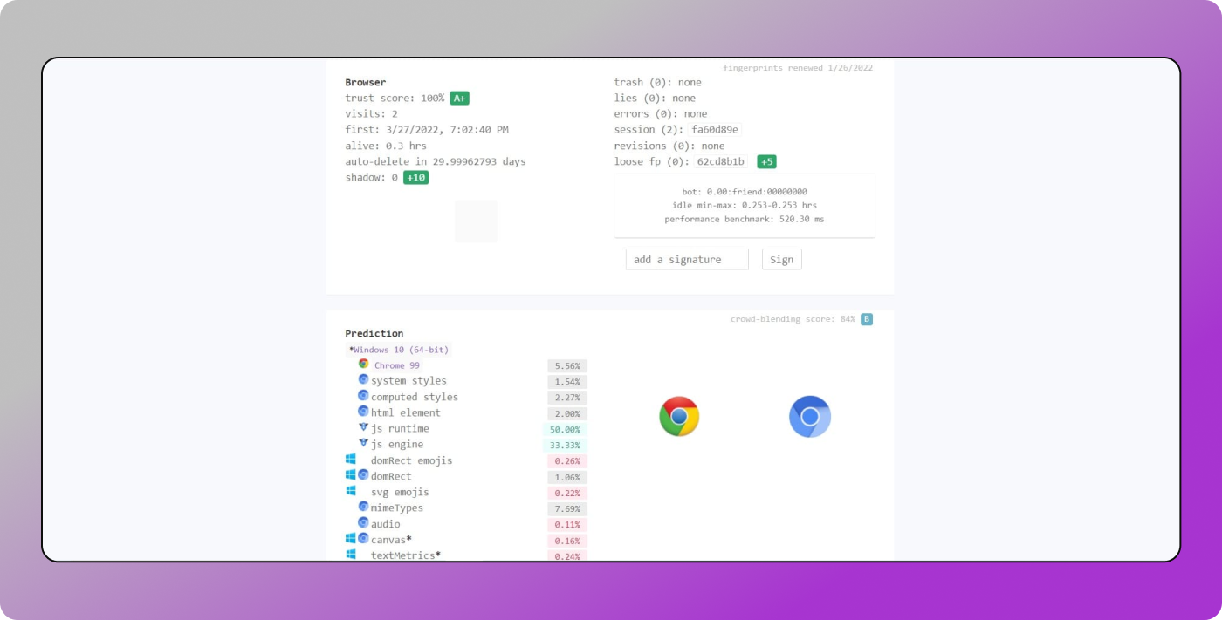Click the Chromium icon next to audio

pos(364,523)
